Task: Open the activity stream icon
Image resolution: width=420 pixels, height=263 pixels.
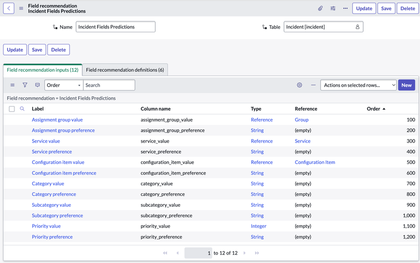Action: pos(37,85)
